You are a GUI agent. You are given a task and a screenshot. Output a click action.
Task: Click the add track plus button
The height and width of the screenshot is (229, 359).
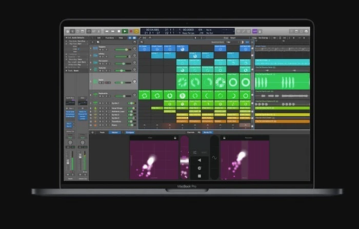[x=92, y=42]
